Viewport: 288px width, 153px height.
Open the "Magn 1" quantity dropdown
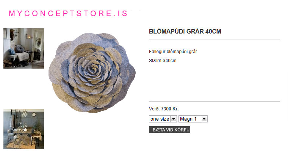[x=193, y=119]
